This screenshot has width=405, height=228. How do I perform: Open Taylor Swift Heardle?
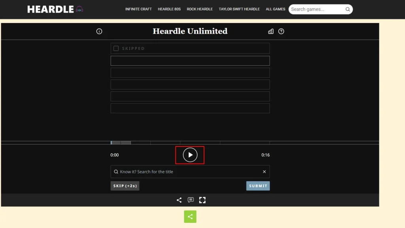pyautogui.click(x=239, y=9)
